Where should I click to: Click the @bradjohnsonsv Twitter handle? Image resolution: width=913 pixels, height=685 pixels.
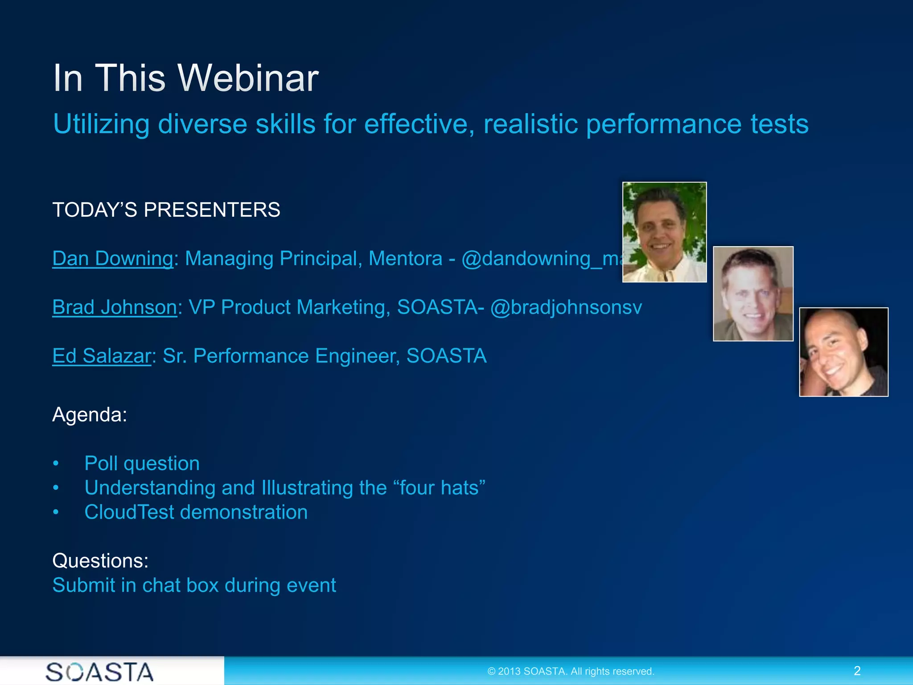point(566,307)
